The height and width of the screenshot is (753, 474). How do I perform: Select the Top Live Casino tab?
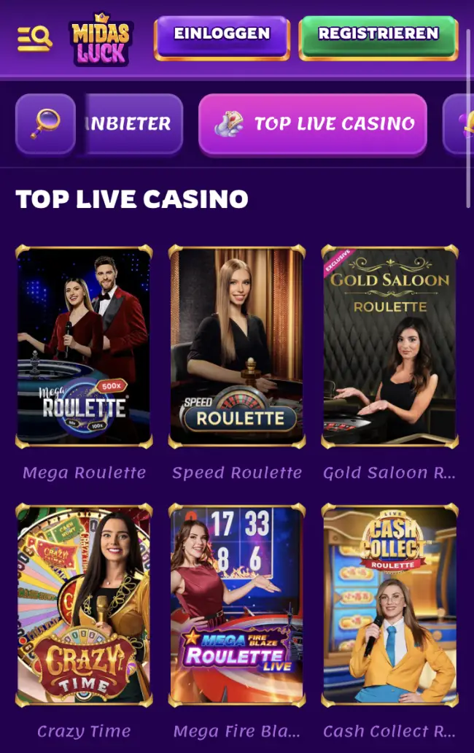tap(313, 125)
